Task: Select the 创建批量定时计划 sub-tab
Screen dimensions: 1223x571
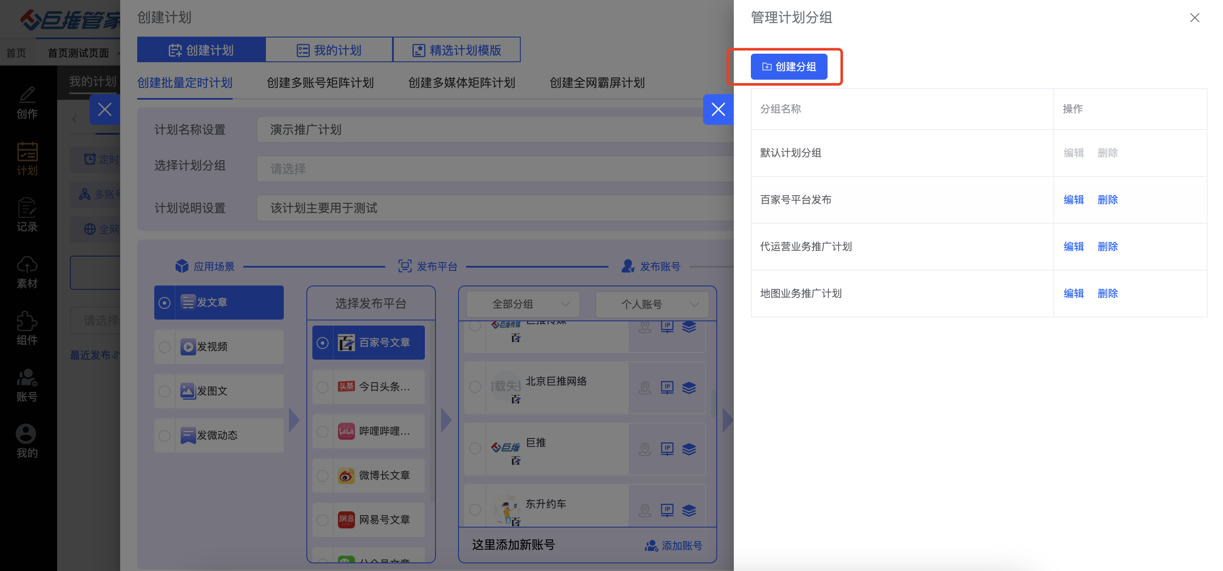Action: click(x=185, y=83)
